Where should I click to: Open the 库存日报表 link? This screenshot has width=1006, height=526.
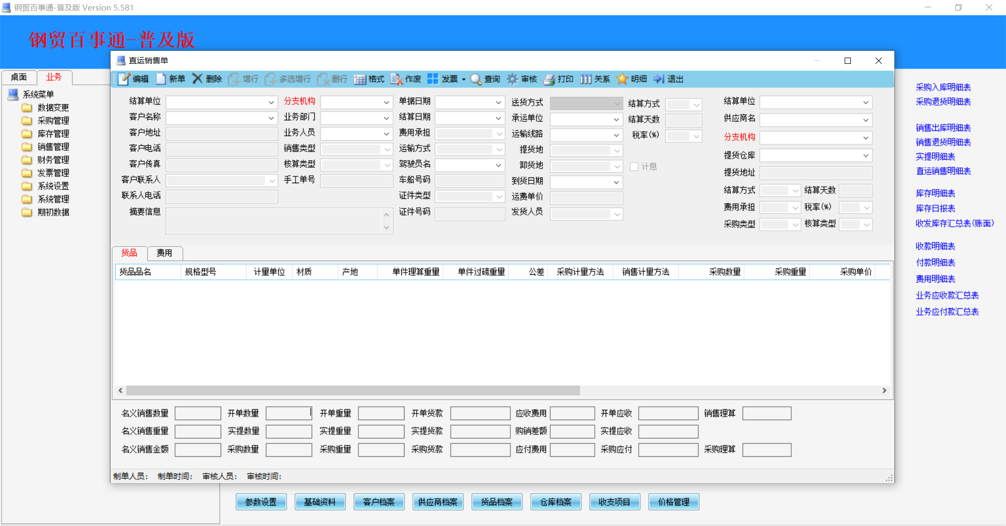(935, 208)
